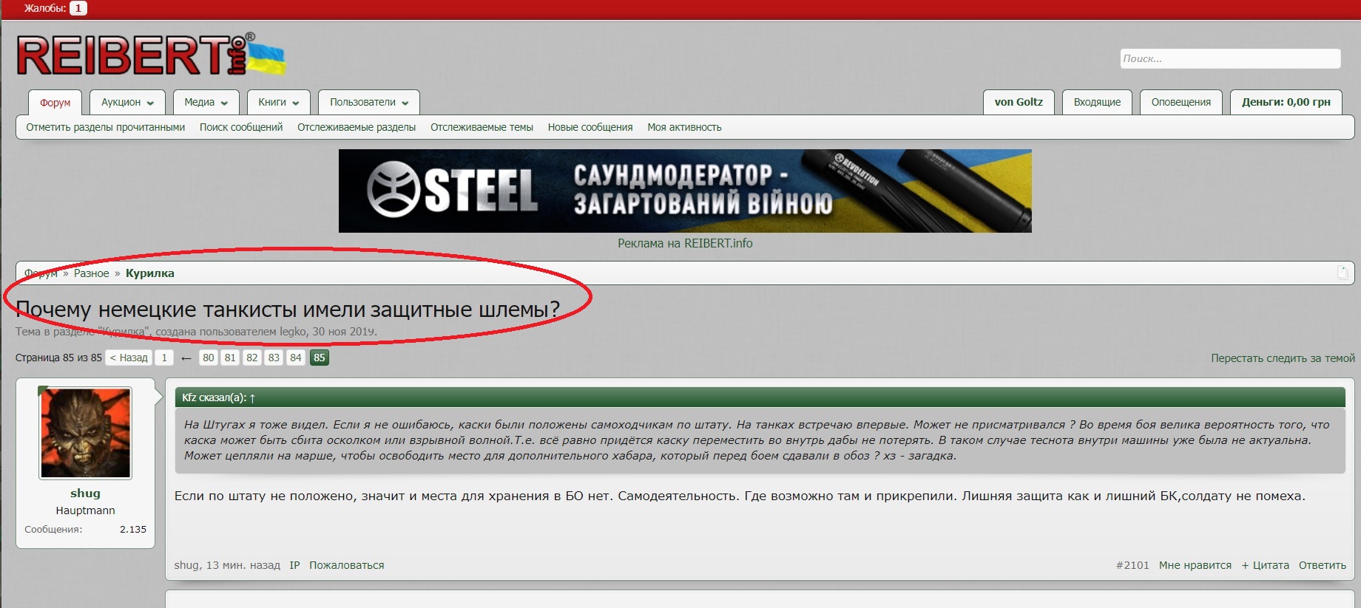Click the shug author name in the post footer
This screenshot has width=1361, height=608.
[x=186, y=565]
